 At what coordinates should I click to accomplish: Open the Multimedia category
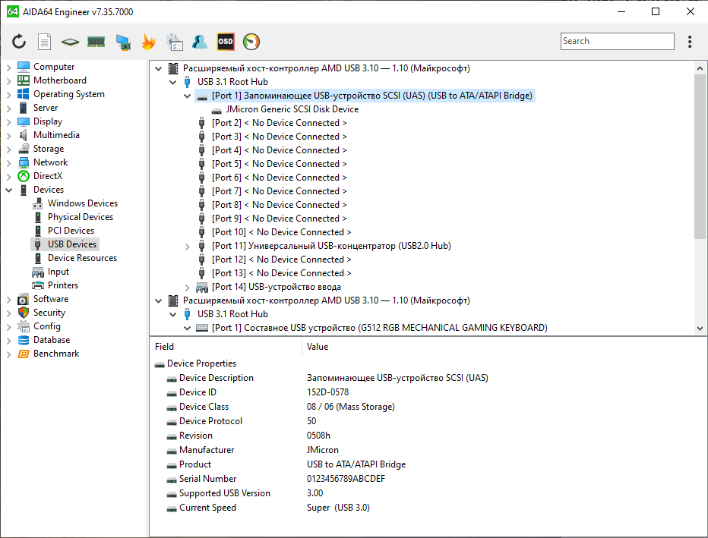[56, 135]
